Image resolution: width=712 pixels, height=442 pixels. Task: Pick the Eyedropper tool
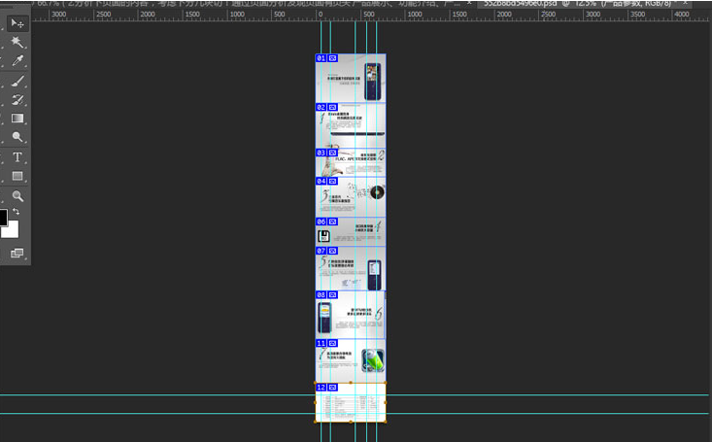pos(17,62)
